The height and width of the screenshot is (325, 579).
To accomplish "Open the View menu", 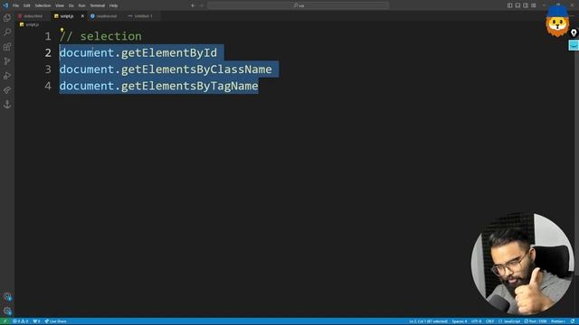I will (x=60, y=5).
